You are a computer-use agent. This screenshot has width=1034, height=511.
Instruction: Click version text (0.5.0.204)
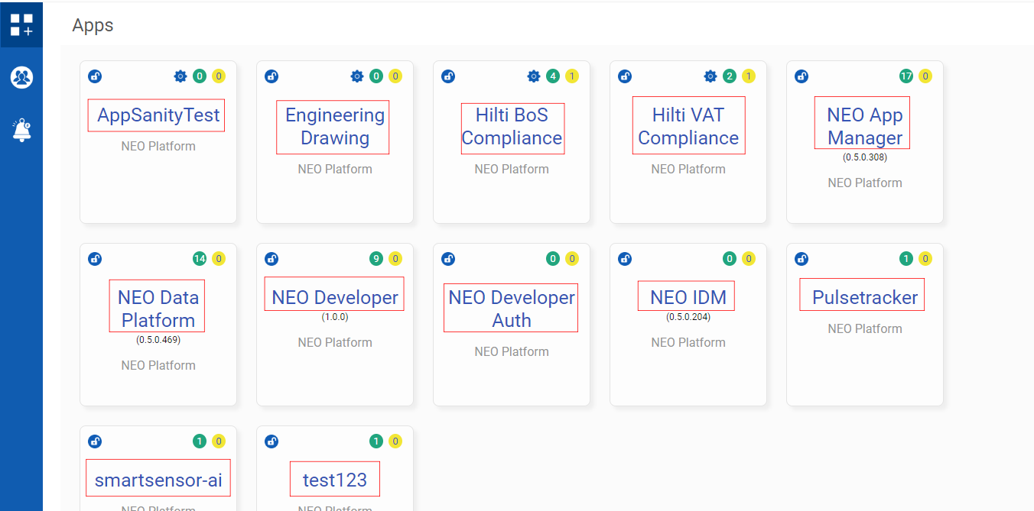[x=688, y=317]
